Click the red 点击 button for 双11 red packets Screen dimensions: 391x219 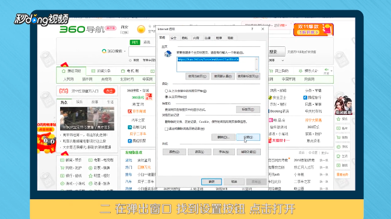(x=109, y=91)
